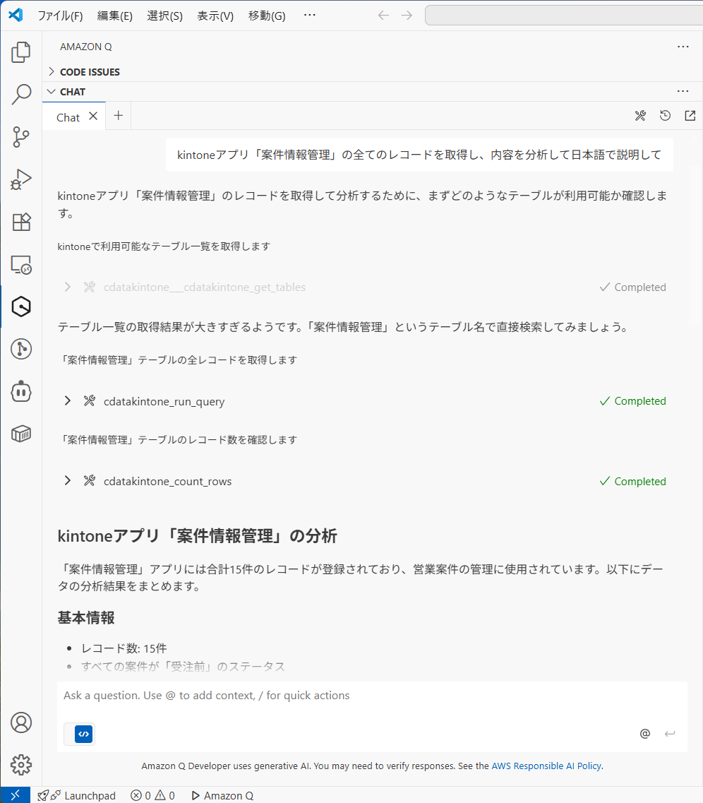703x803 pixels.
Task: Open the errors and warnings status item
Action: coord(152,795)
